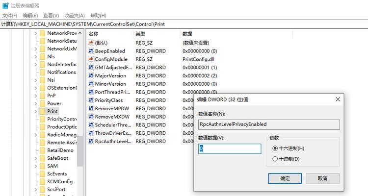The image size is (368, 196).
Task: Expand the SafeBoot tree node
Action: click(x=36, y=158)
